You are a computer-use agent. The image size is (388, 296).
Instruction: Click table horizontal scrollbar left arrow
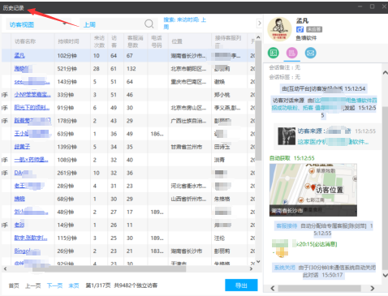click(x=5, y=268)
